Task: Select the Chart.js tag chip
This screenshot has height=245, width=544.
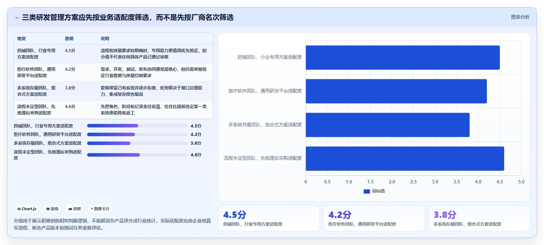Action: (x=27, y=209)
